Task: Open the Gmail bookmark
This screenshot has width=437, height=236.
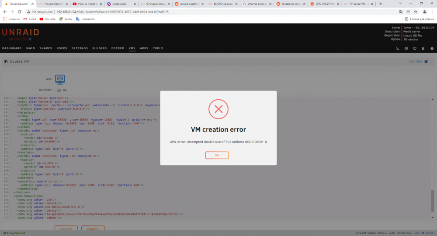Action: click(30, 19)
